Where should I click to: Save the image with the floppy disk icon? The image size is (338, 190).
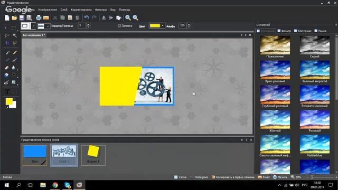pos(22,17)
